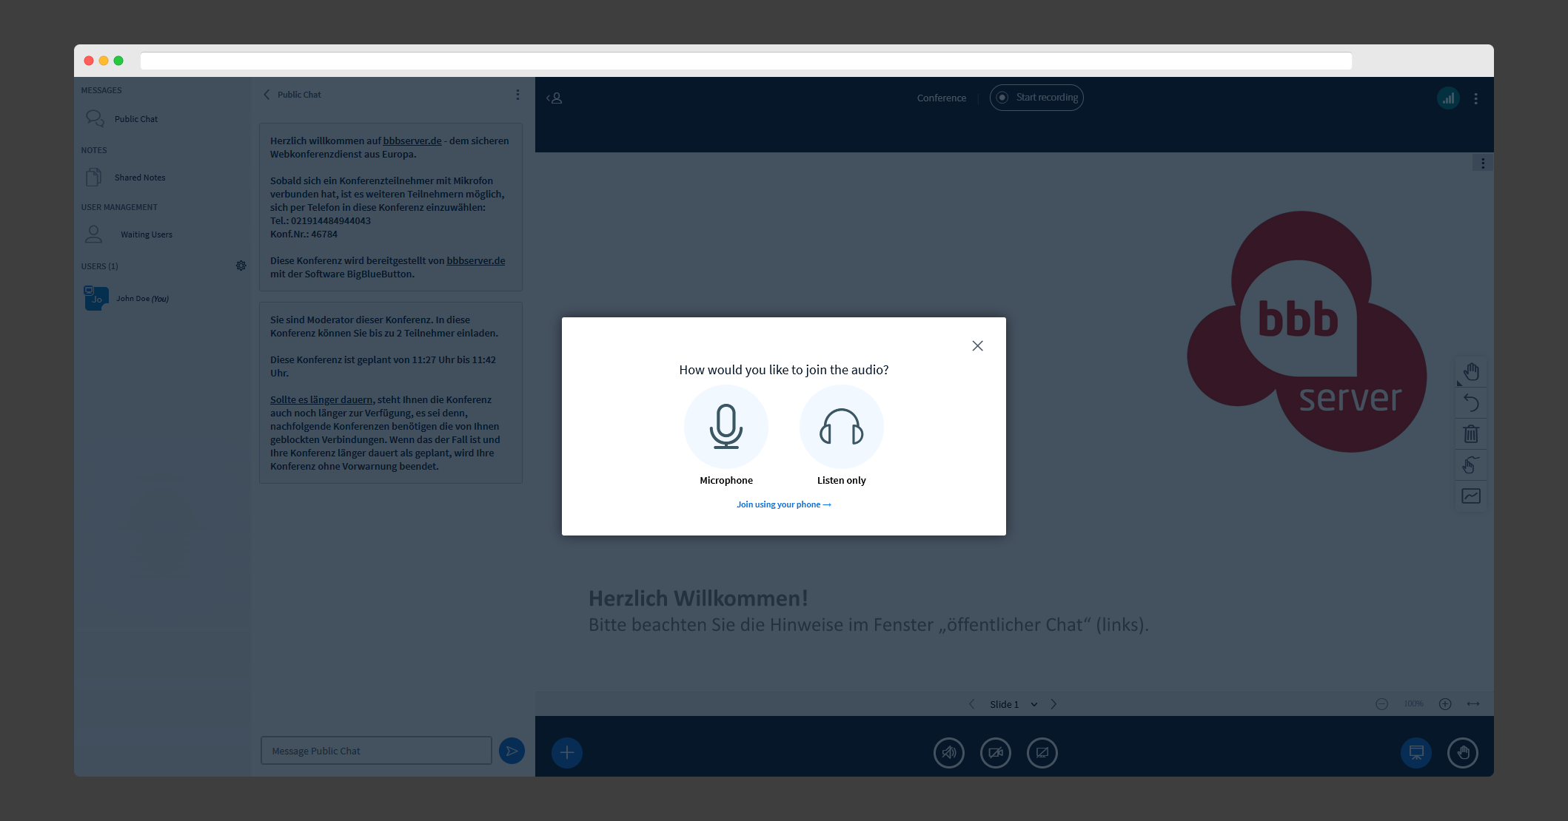
Task: Open connection status indicator
Action: coord(1448,98)
